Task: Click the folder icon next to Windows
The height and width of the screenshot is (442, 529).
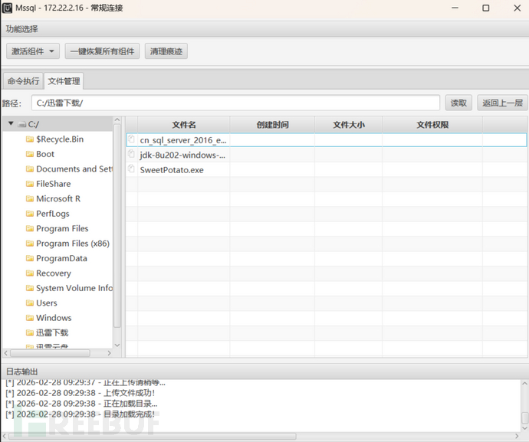Action: coord(29,318)
